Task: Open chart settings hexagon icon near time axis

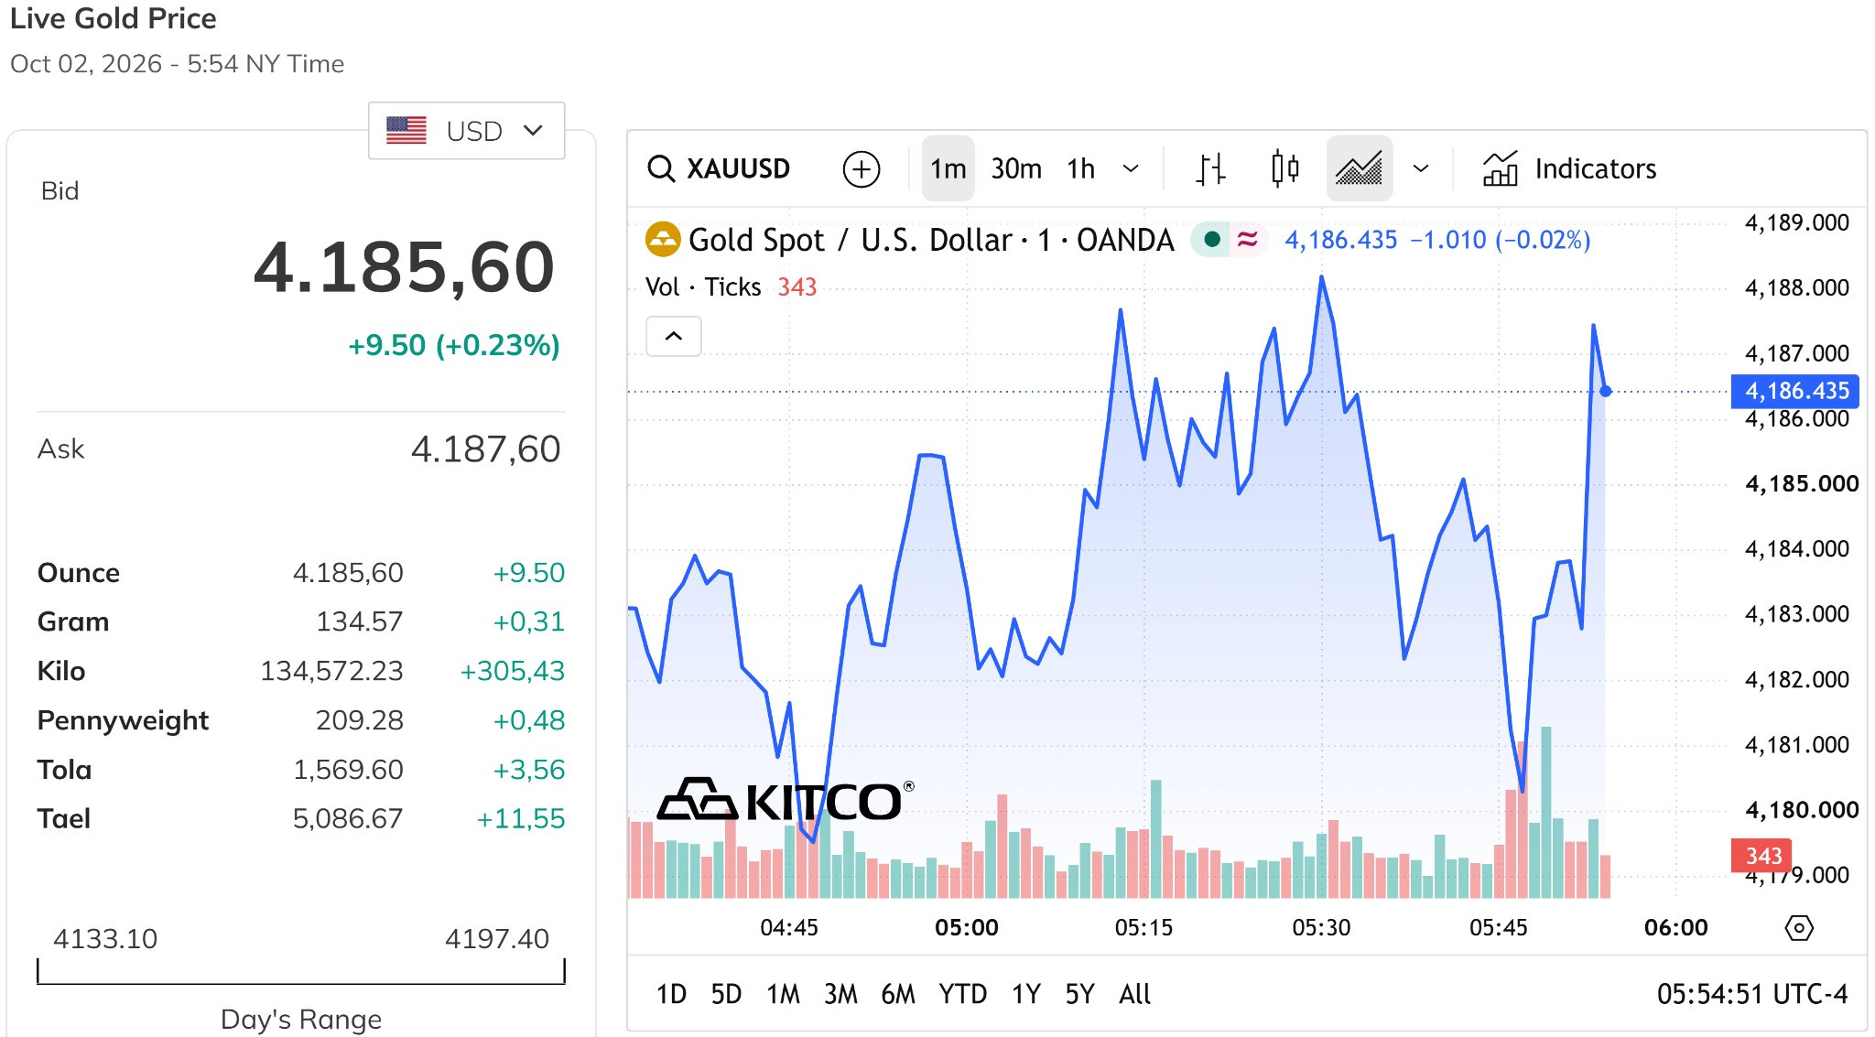Action: coord(1798,928)
